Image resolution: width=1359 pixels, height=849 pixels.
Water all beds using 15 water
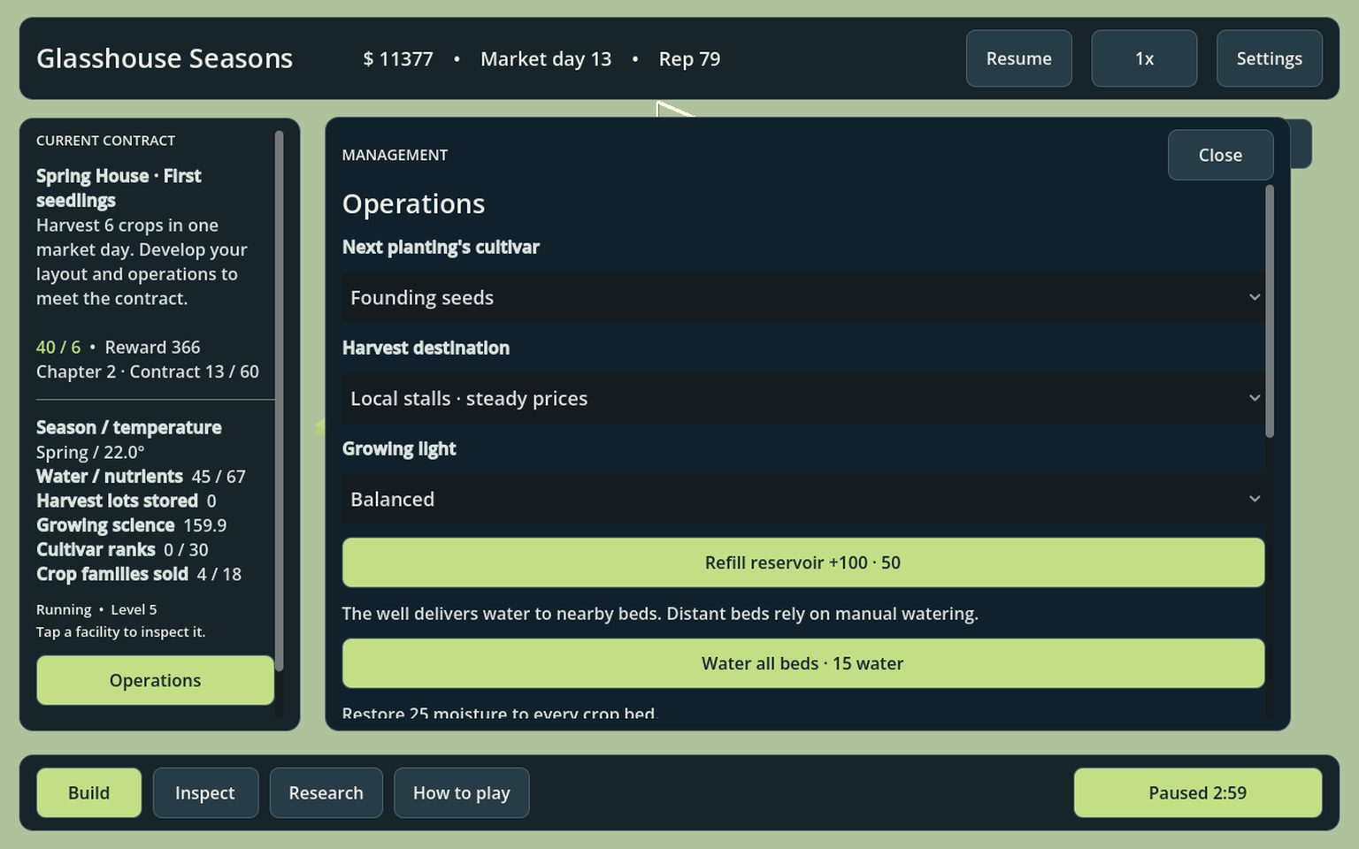[x=802, y=663]
